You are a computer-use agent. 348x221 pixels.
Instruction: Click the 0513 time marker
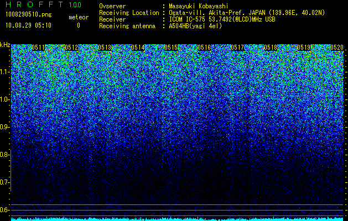(105, 48)
